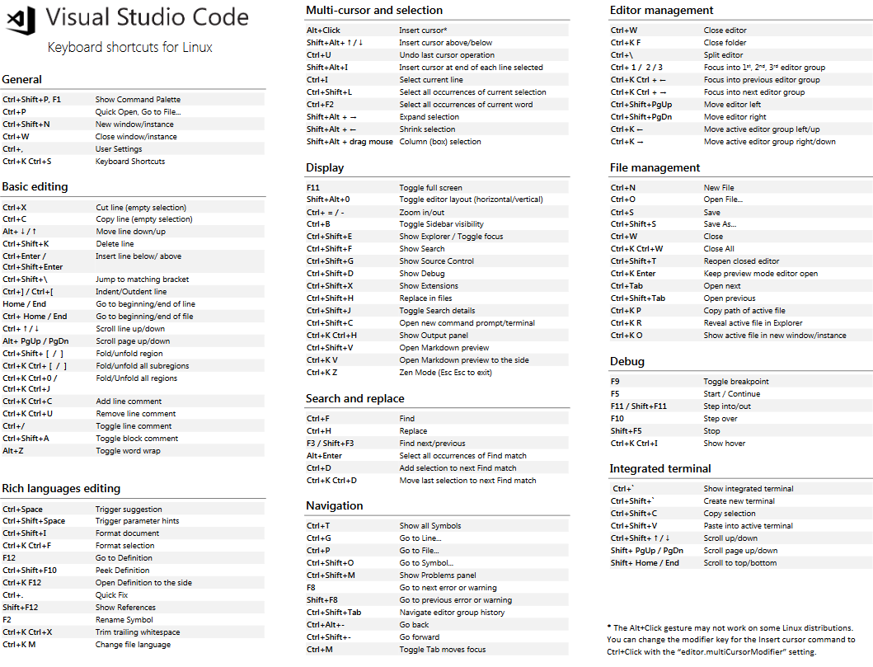Select the 'Zen Mode' row under Display
The width and height of the screenshot is (873, 667).
[435, 372]
